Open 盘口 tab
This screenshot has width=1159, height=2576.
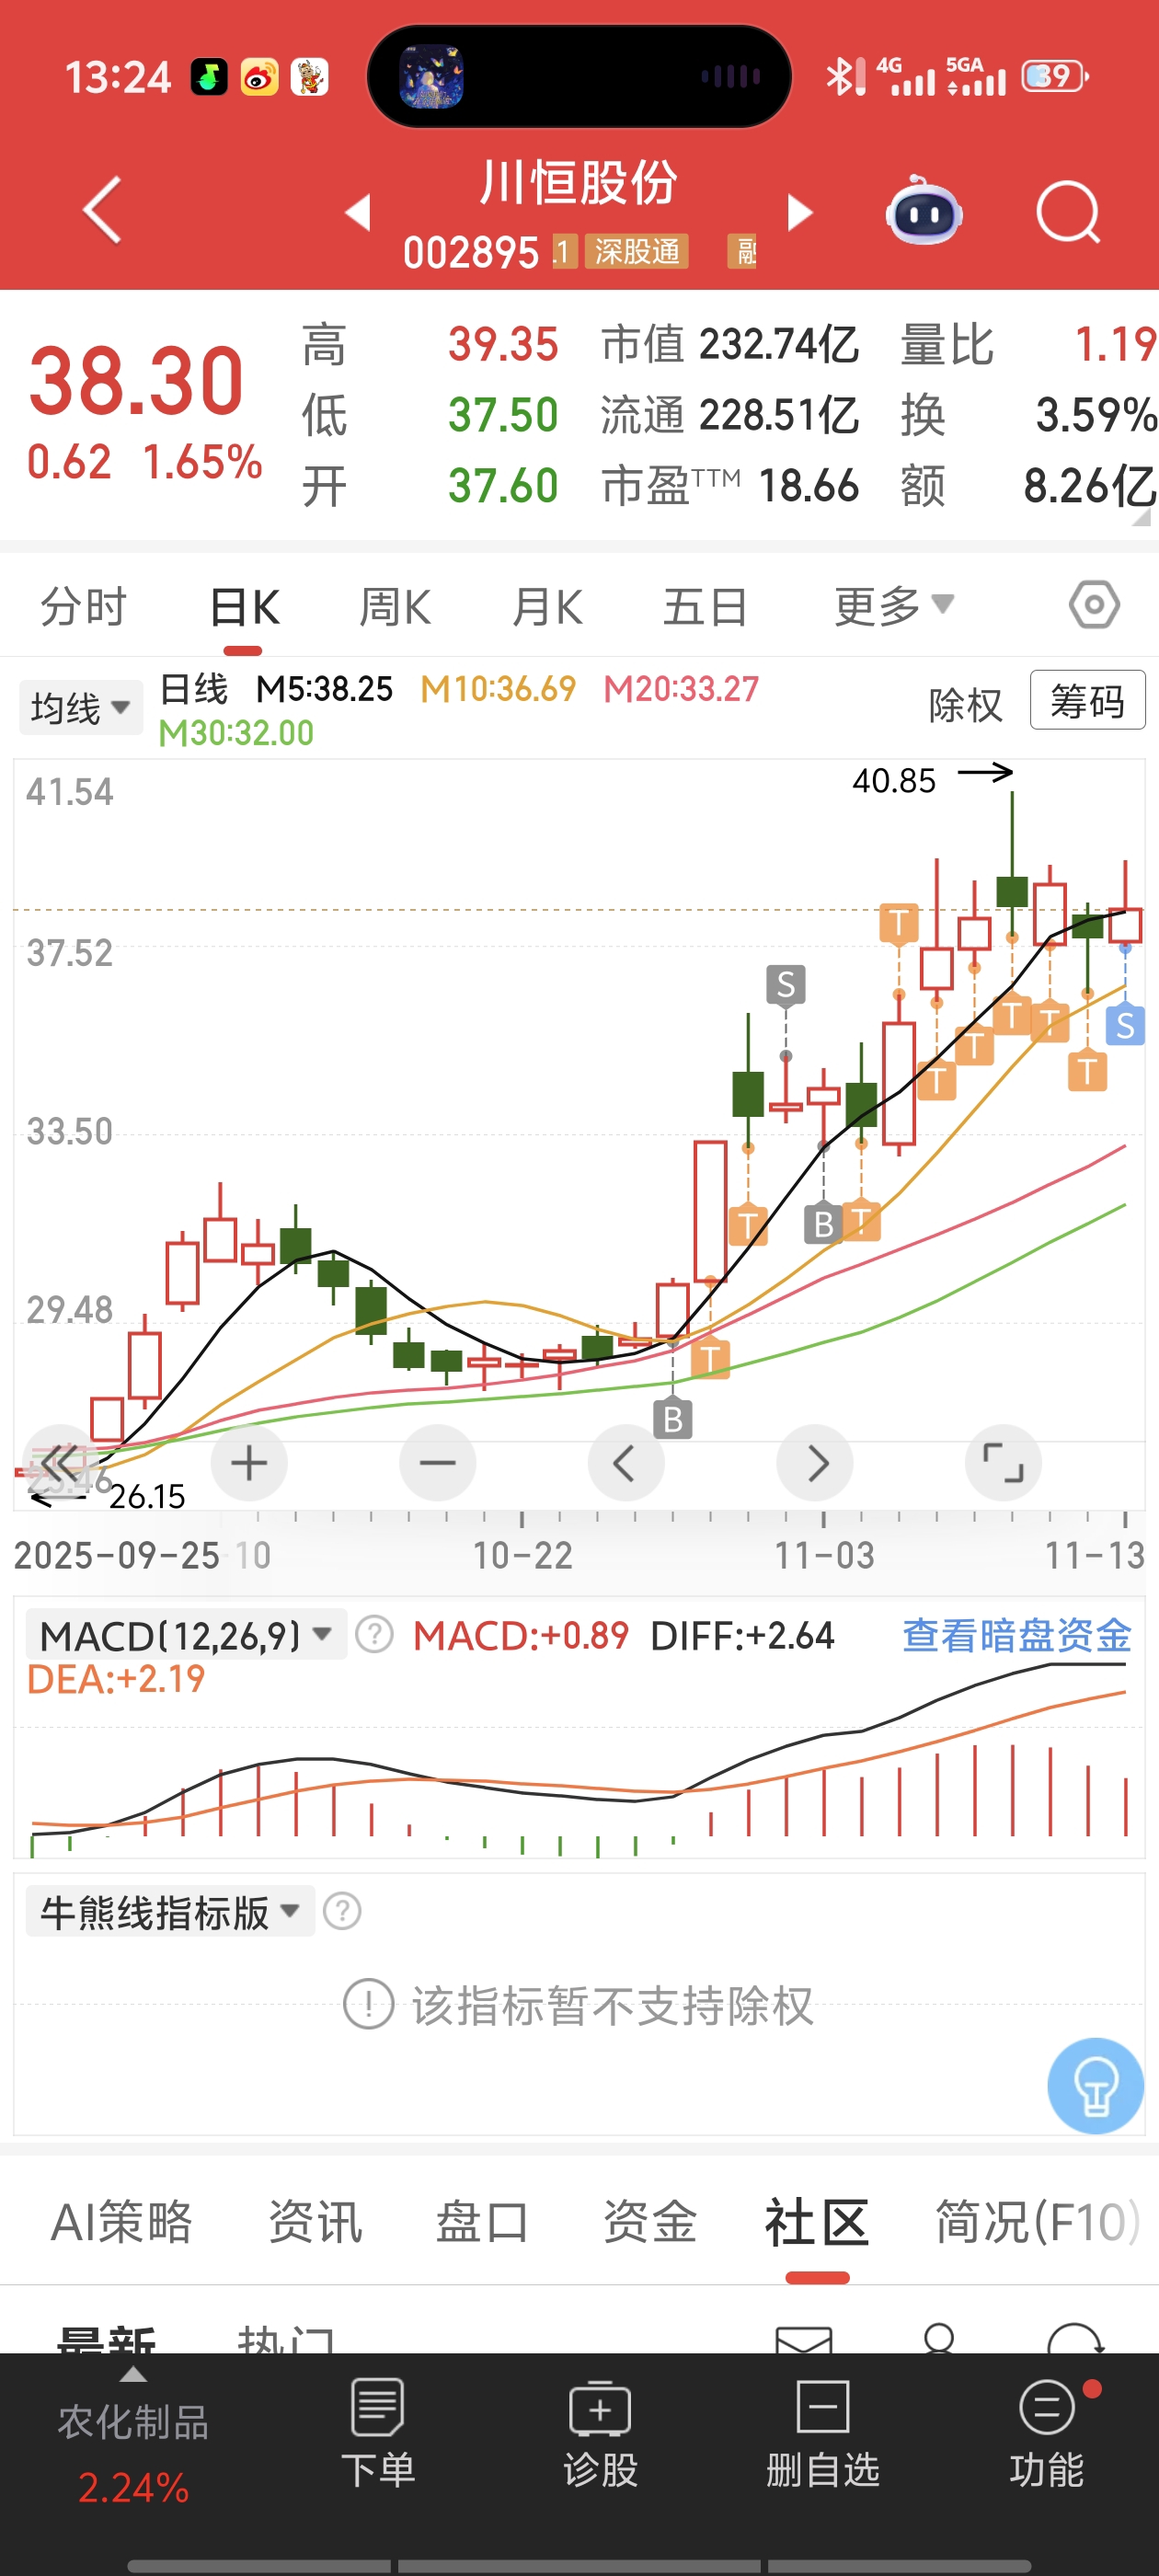[482, 2222]
